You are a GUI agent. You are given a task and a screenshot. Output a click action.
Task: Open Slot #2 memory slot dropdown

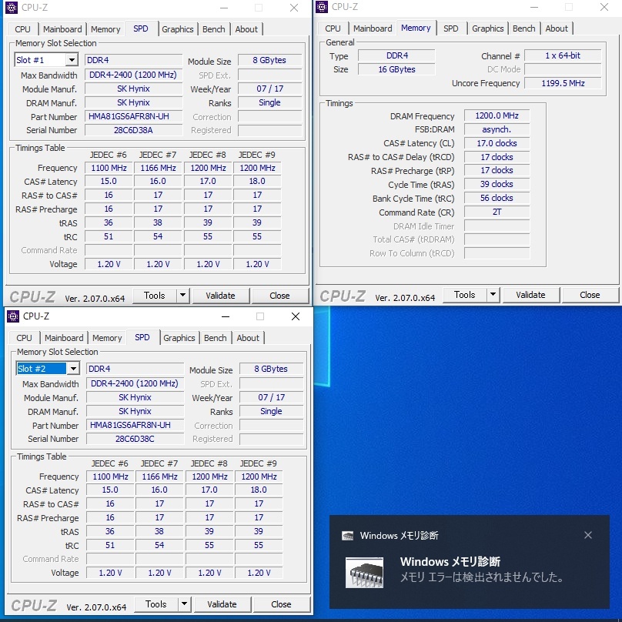[73, 369]
